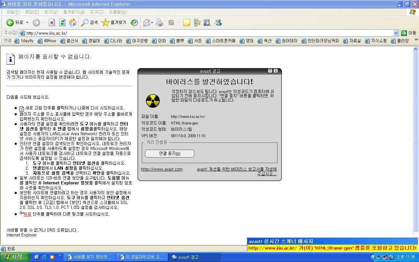Image resolution: width=419 pixels, height=262 pixels.
Task: Select the grey forward arrow button
Action: pos(36,23)
